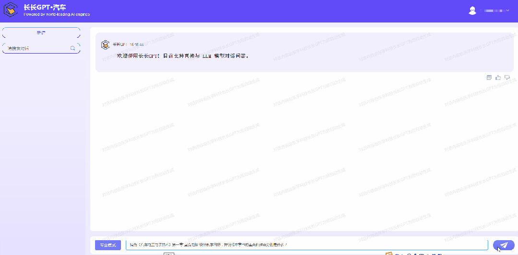518x255 pixels.
Task: Open the user avatar in the header
Action: pos(472,11)
